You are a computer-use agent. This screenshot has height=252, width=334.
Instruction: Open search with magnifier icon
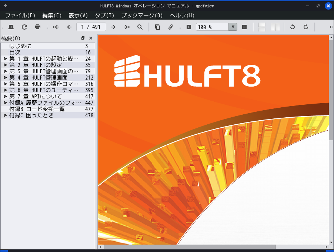pyautogui.click(x=140, y=27)
